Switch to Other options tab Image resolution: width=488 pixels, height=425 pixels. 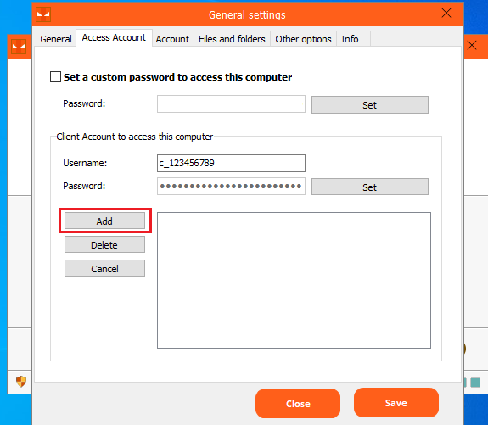click(x=303, y=39)
